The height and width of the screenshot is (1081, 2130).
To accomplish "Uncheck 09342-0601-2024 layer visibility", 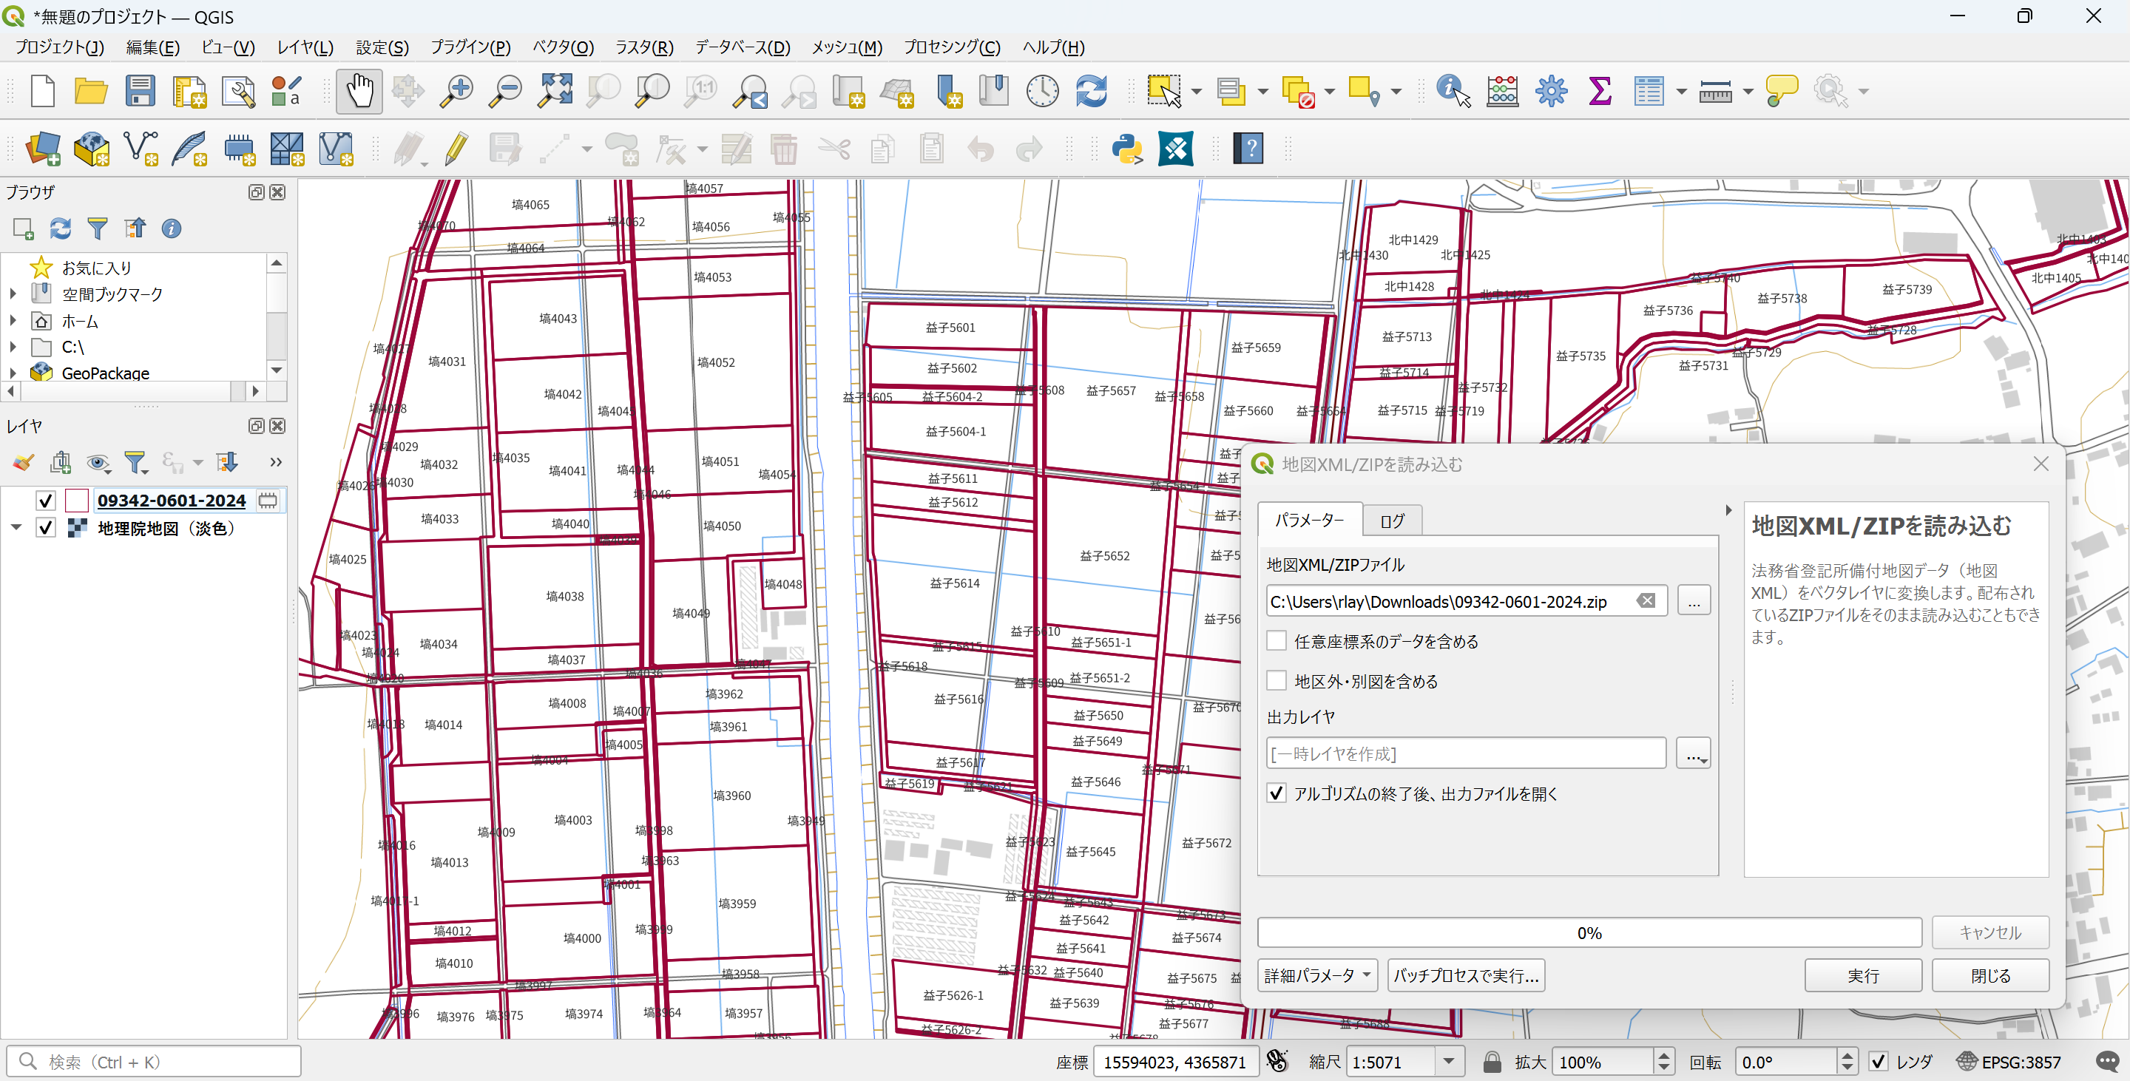I will [x=45, y=500].
